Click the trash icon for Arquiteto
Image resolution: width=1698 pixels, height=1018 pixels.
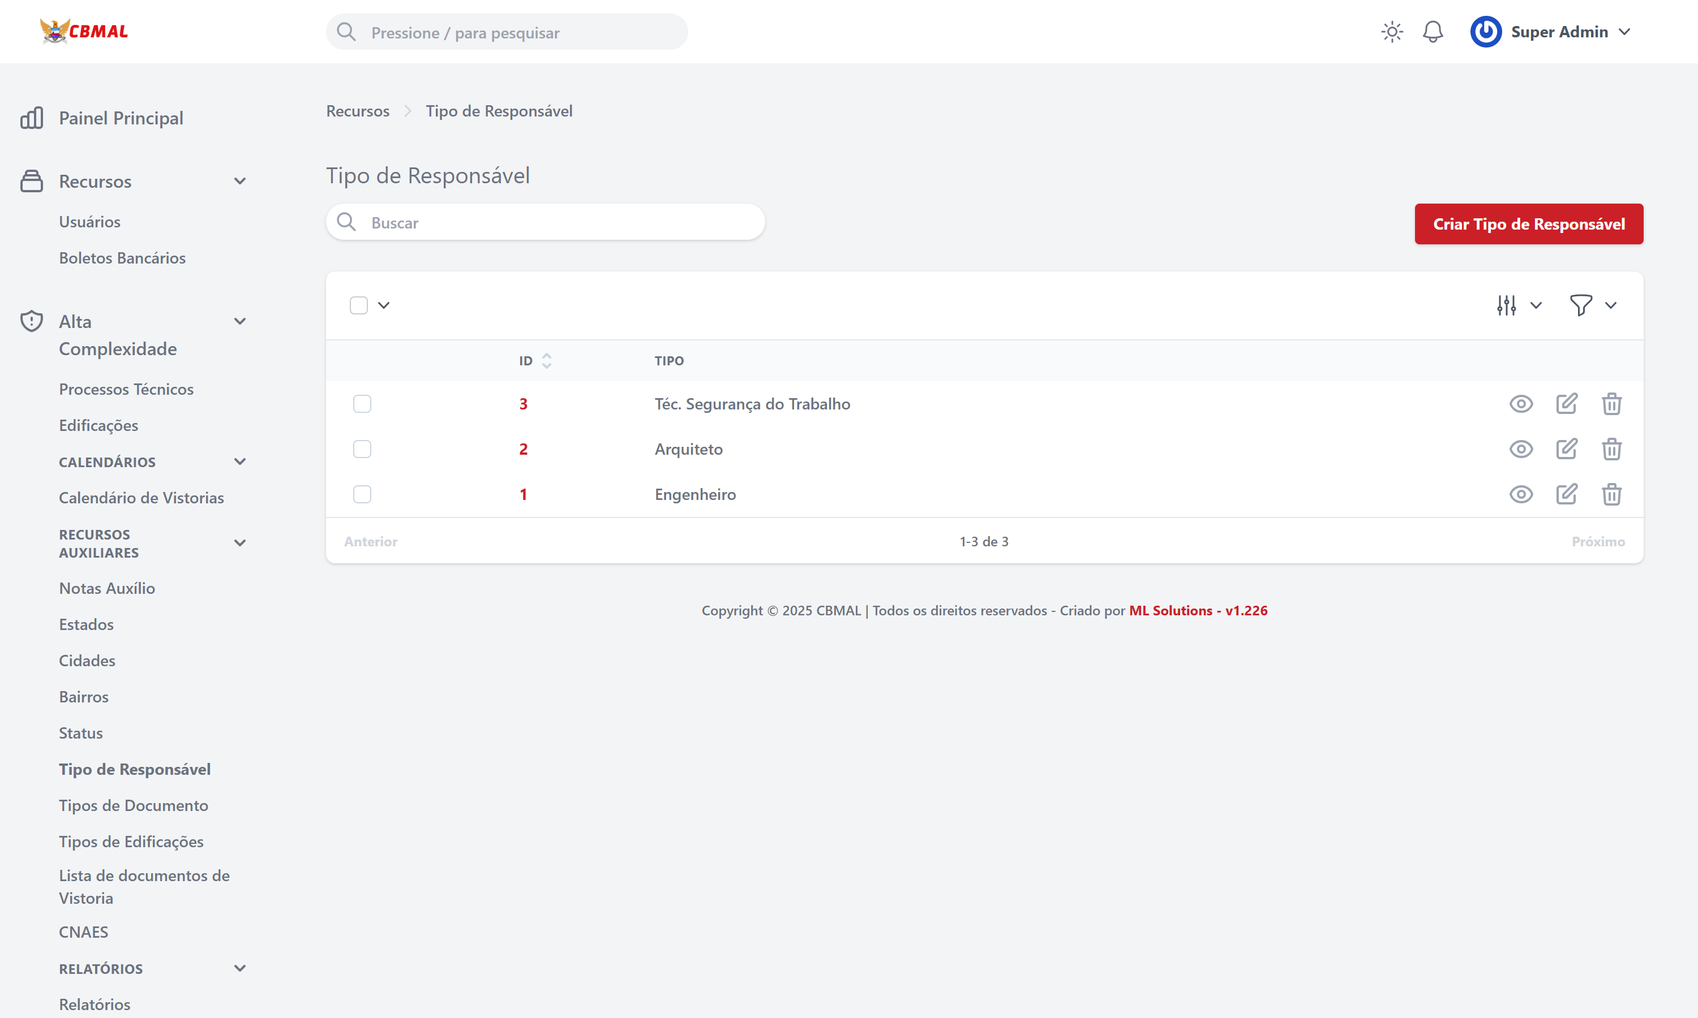click(x=1611, y=449)
